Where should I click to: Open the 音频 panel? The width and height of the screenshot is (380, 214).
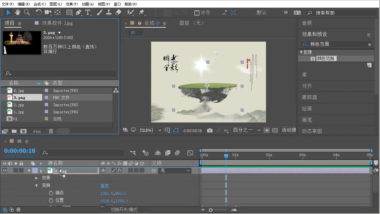pos(307,23)
